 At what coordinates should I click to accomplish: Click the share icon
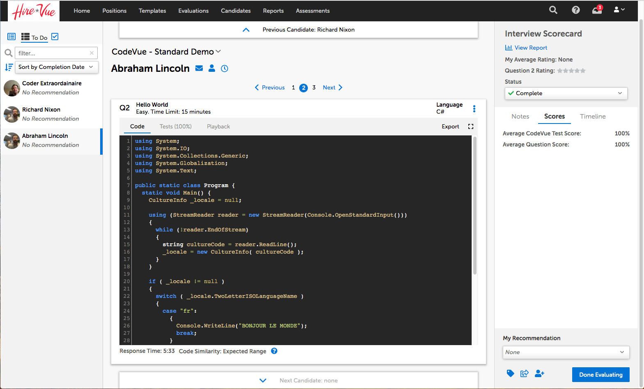point(525,373)
